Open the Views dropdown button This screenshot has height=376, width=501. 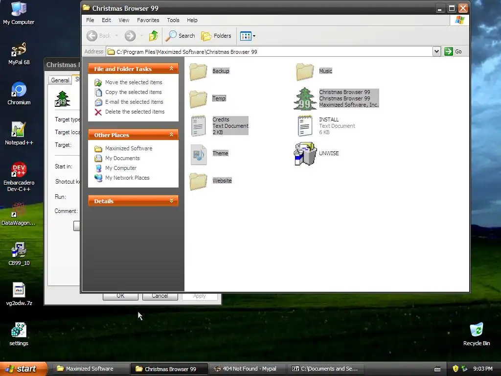247,36
